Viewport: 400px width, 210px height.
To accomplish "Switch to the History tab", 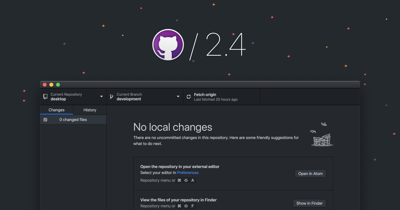I will (89, 110).
